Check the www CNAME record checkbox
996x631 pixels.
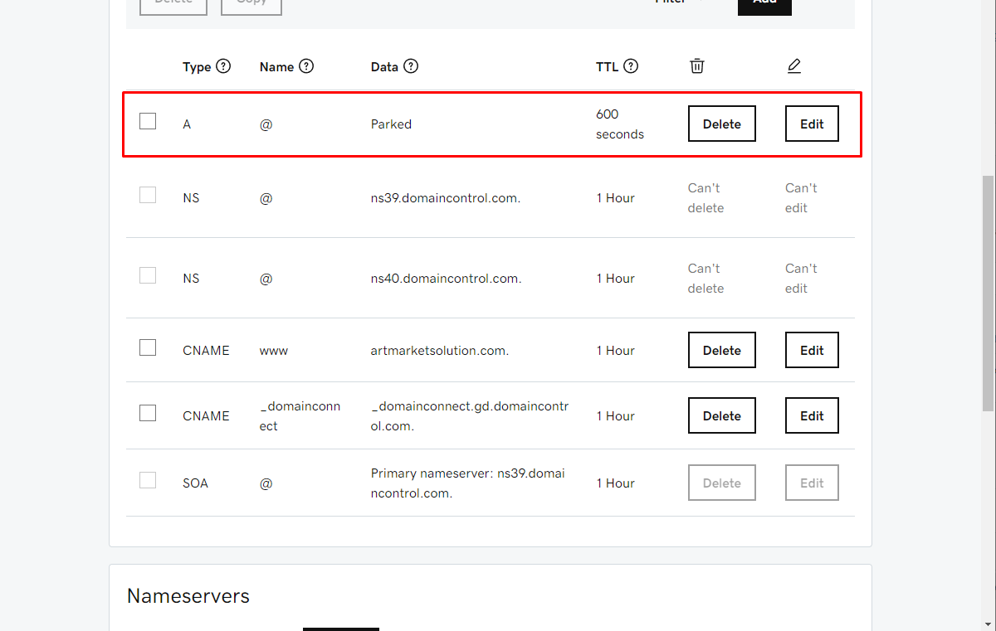pos(148,347)
